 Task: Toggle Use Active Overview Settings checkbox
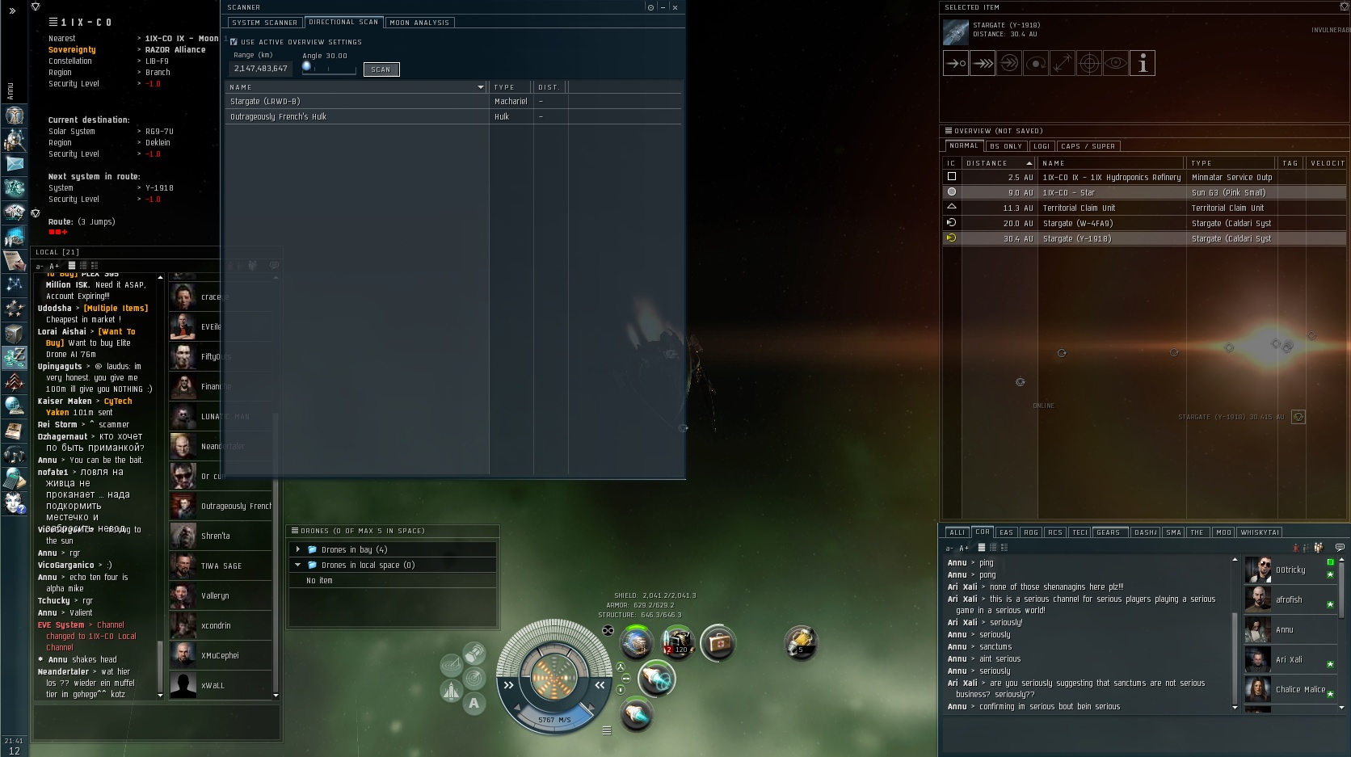pyautogui.click(x=234, y=42)
